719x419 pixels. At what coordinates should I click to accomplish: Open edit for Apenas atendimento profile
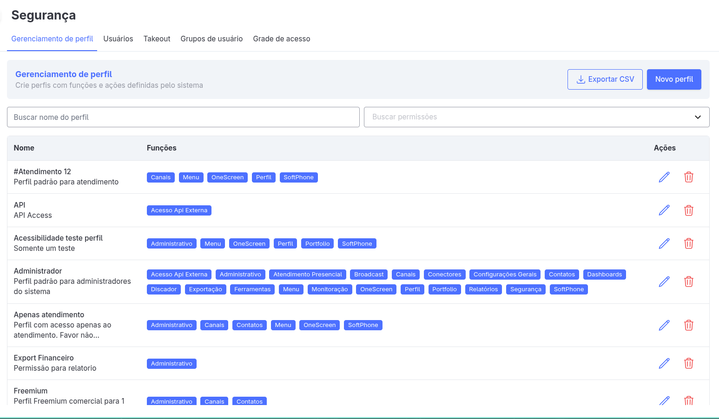[x=664, y=325]
